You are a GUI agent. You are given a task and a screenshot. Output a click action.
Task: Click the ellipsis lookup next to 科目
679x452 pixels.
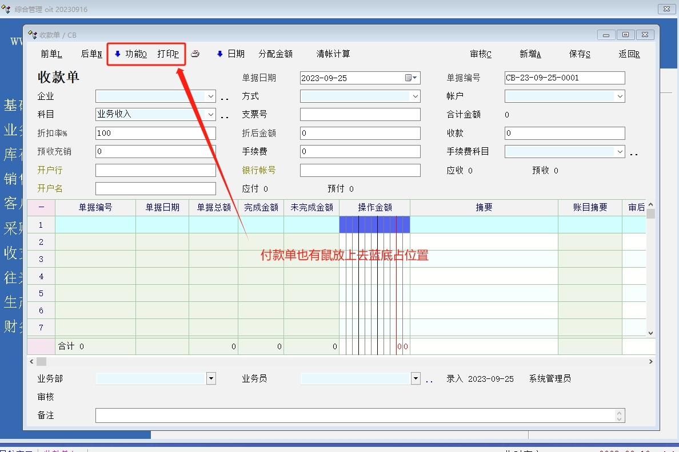click(225, 117)
